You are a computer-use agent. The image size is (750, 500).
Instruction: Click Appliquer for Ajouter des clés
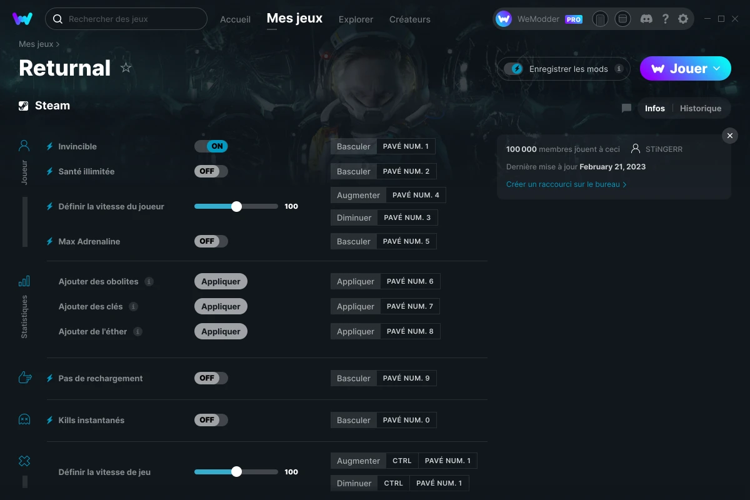[x=221, y=306]
